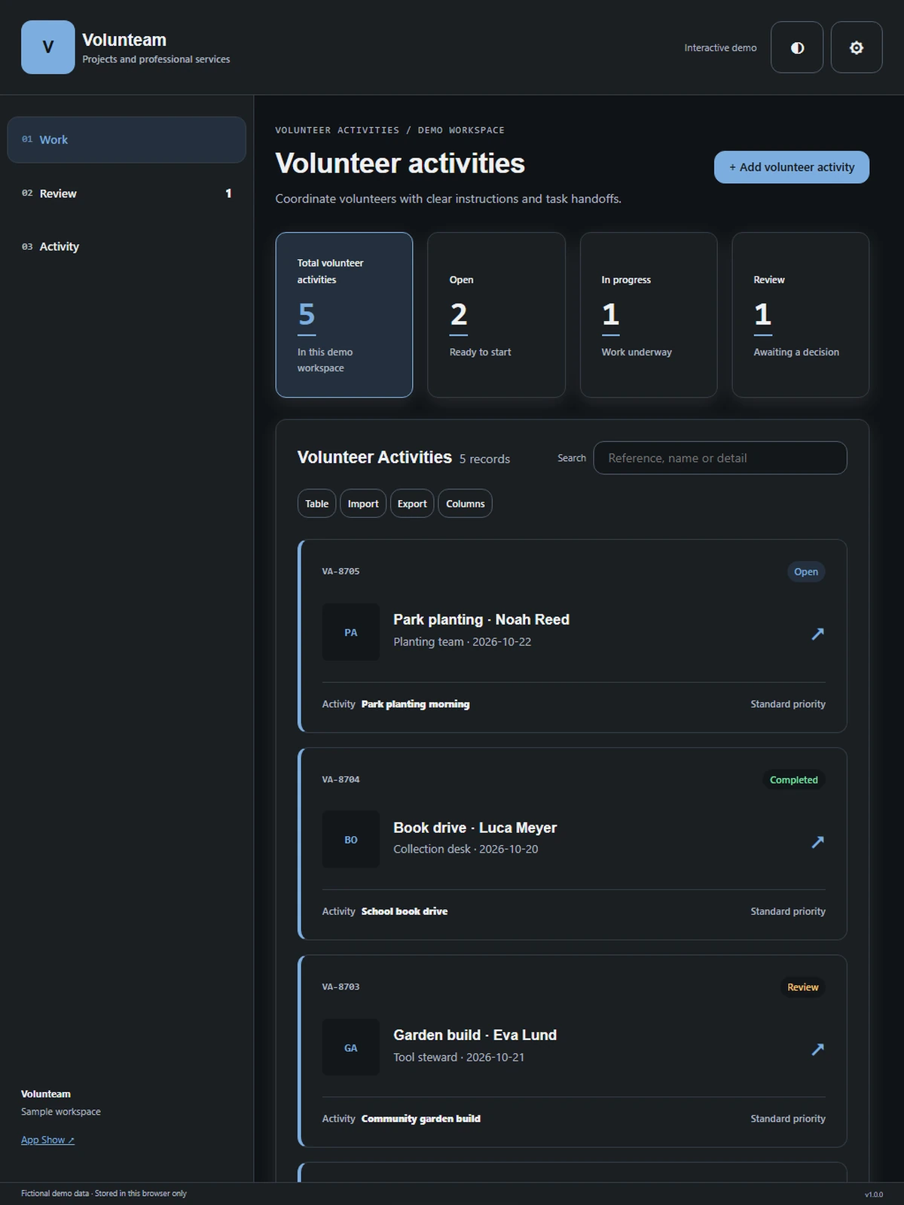
Task: Filter by the Open stat card
Action: click(496, 315)
